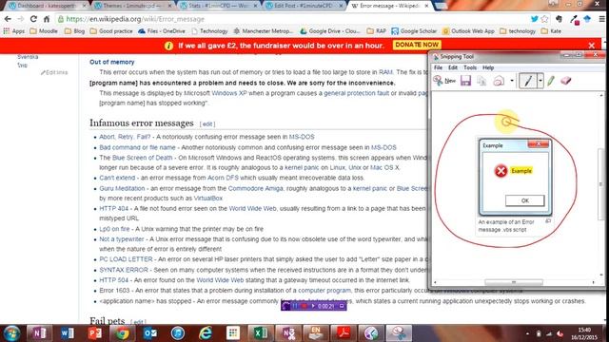Open the Kate bookmark folder
The width and height of the screenshot is (609, 342).
[552, 31]
